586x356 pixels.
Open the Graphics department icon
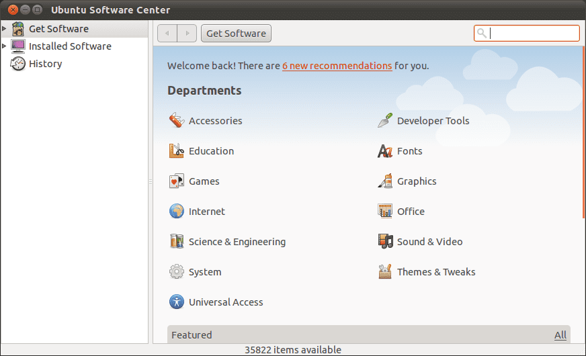384,181
